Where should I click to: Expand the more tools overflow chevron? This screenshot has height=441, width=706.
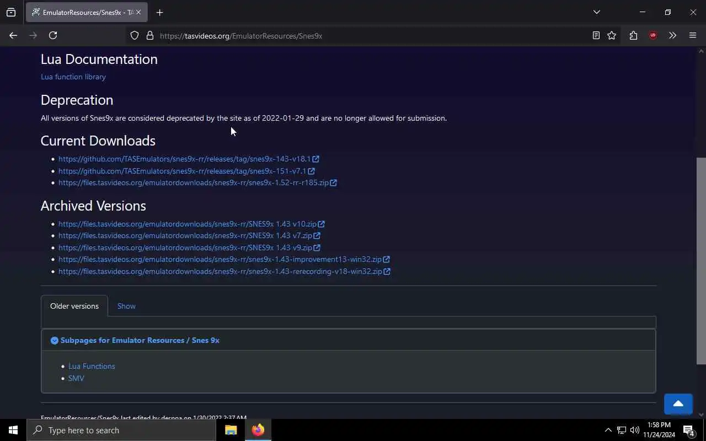[672, 35]
